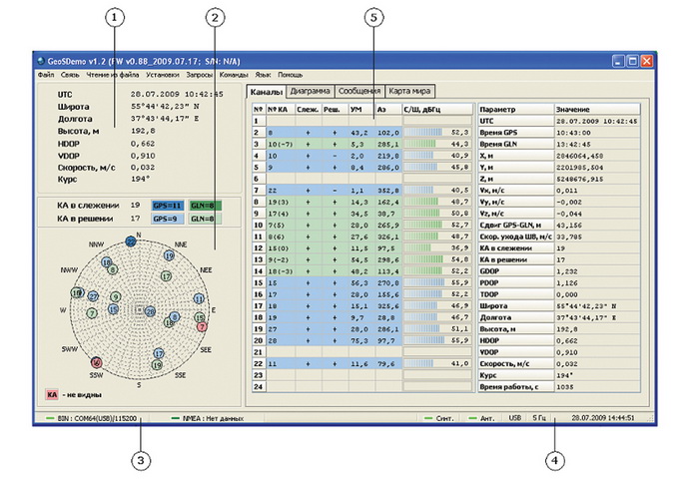Viewport: 686px width, 482px height.
Task: Click blue satellite 15 left of center
Action: (113, 309)
